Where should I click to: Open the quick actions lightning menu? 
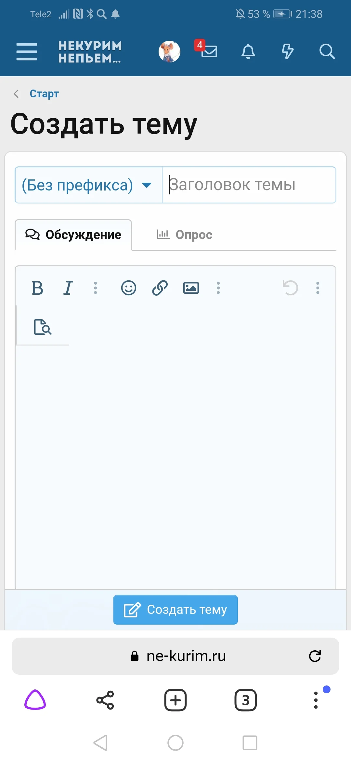[287, 52]
